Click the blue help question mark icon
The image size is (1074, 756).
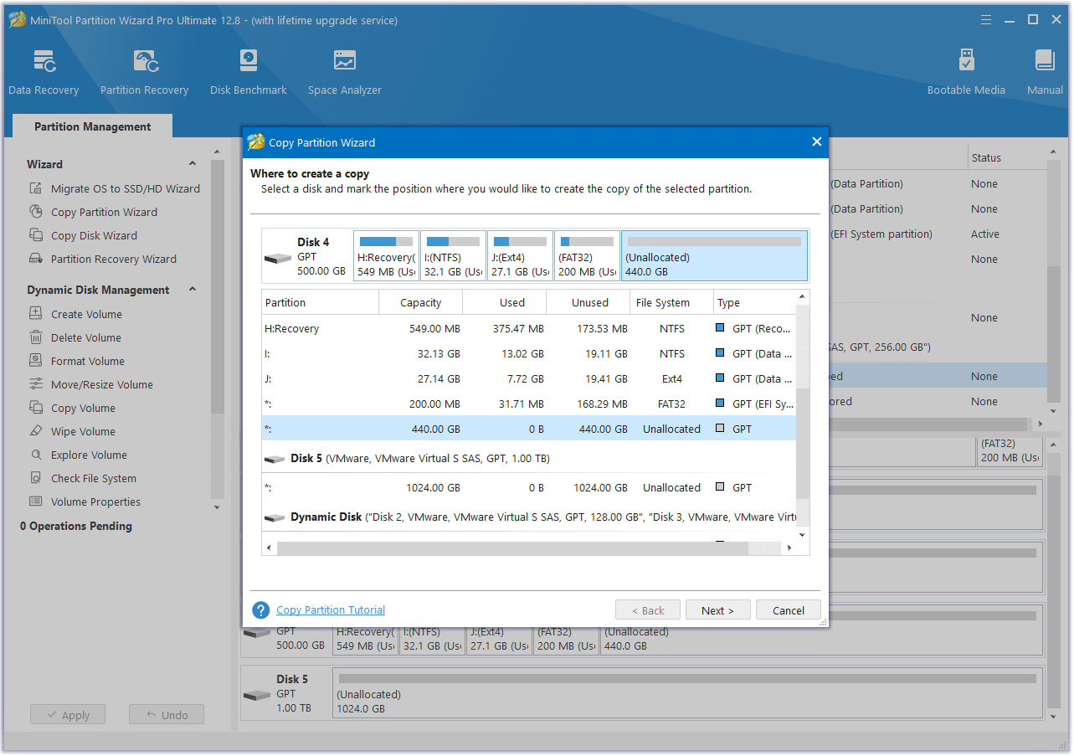(x=261, y=610)
